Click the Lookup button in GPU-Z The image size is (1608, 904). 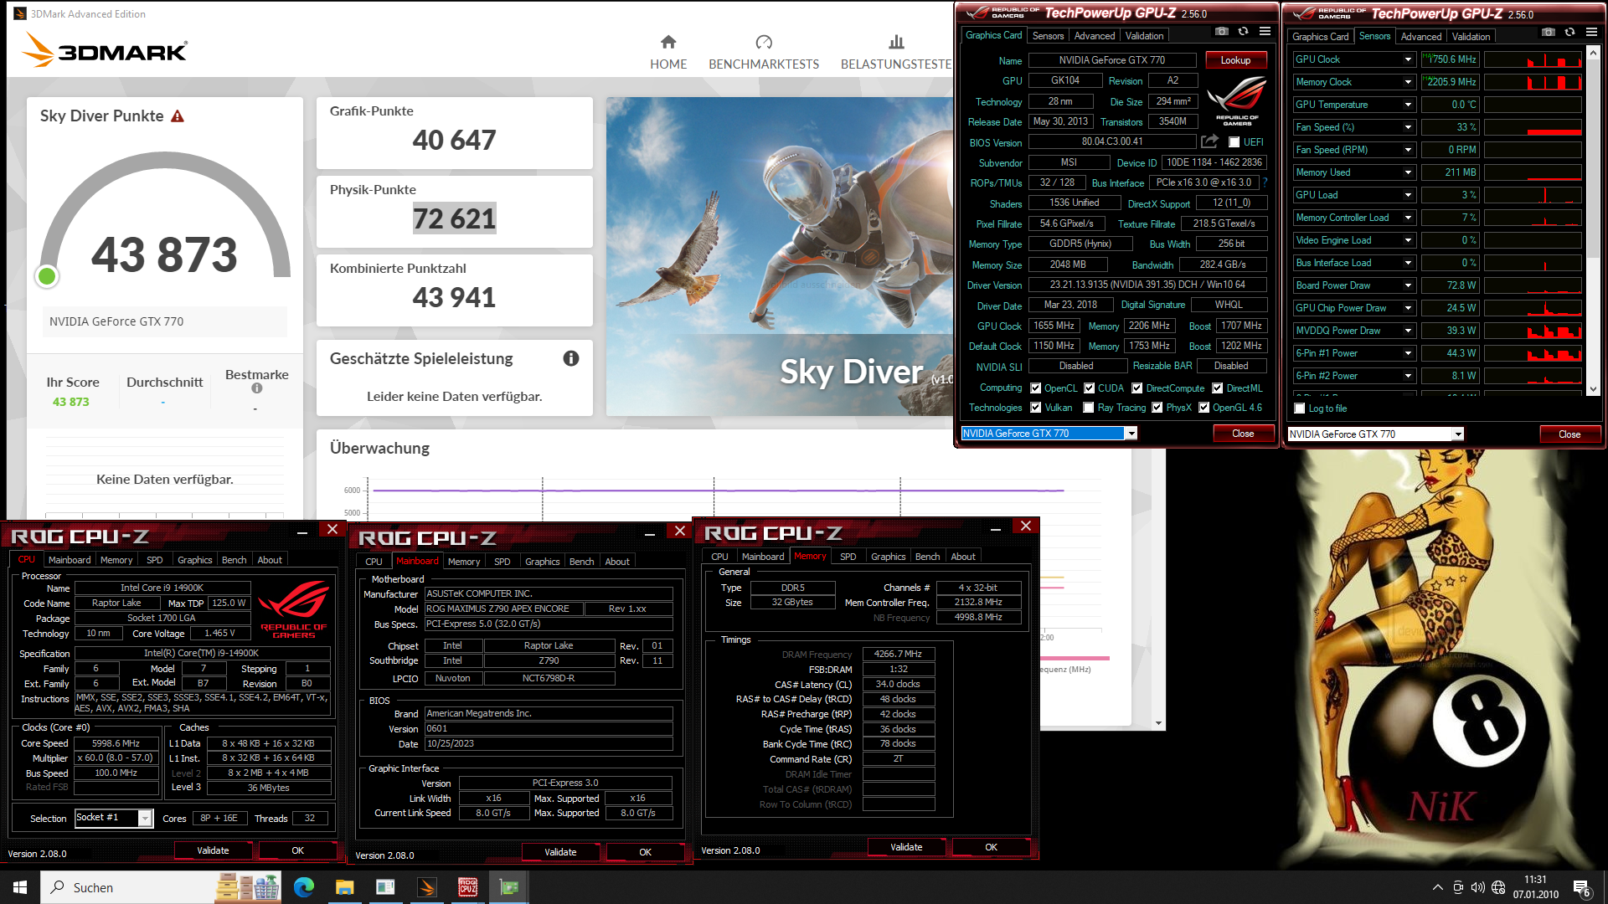click(1235, 60)
